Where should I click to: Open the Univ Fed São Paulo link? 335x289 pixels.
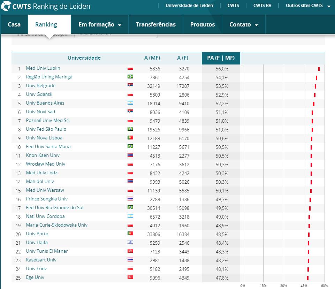coord(46,129)
